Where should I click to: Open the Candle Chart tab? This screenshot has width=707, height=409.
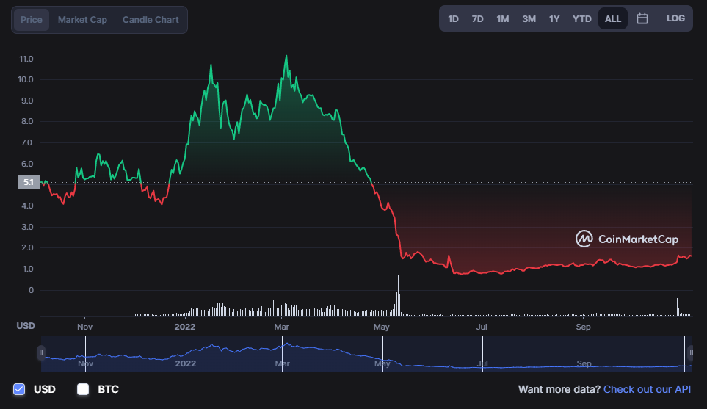(x=151, y=20)
